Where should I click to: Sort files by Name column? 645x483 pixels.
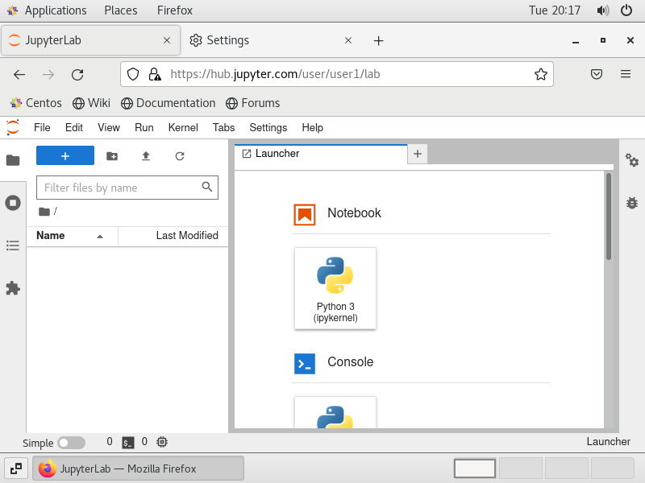click(72, 236)
